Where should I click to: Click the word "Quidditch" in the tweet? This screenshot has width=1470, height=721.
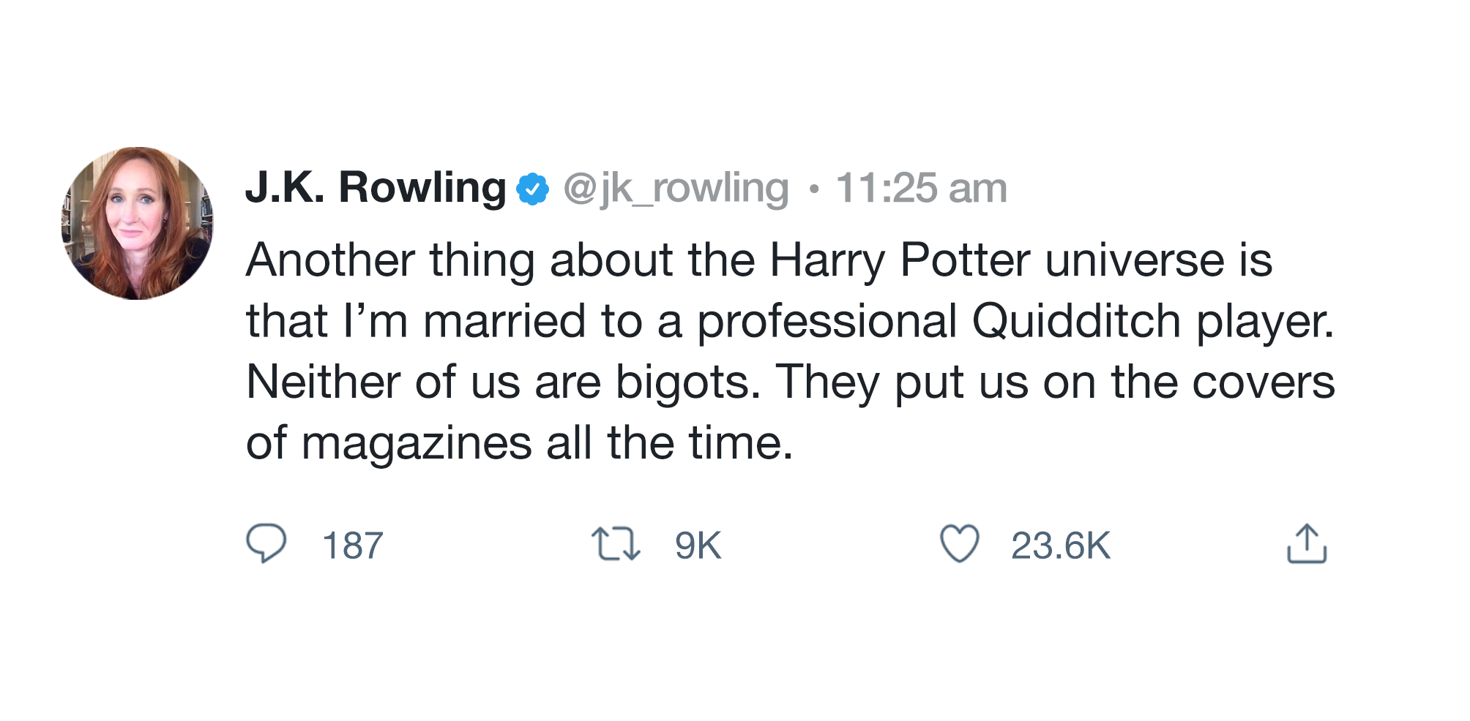tap(1076, 322)
